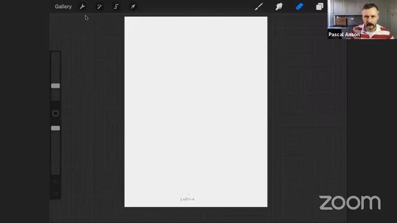The height and width of the screenshot is (223, 397).
Task: Activate the Selection tool
Action: [x=116, y=7]
